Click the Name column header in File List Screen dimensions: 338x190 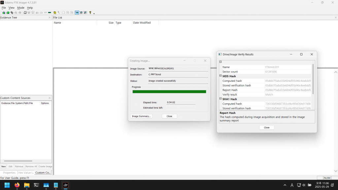pos(75,23)
